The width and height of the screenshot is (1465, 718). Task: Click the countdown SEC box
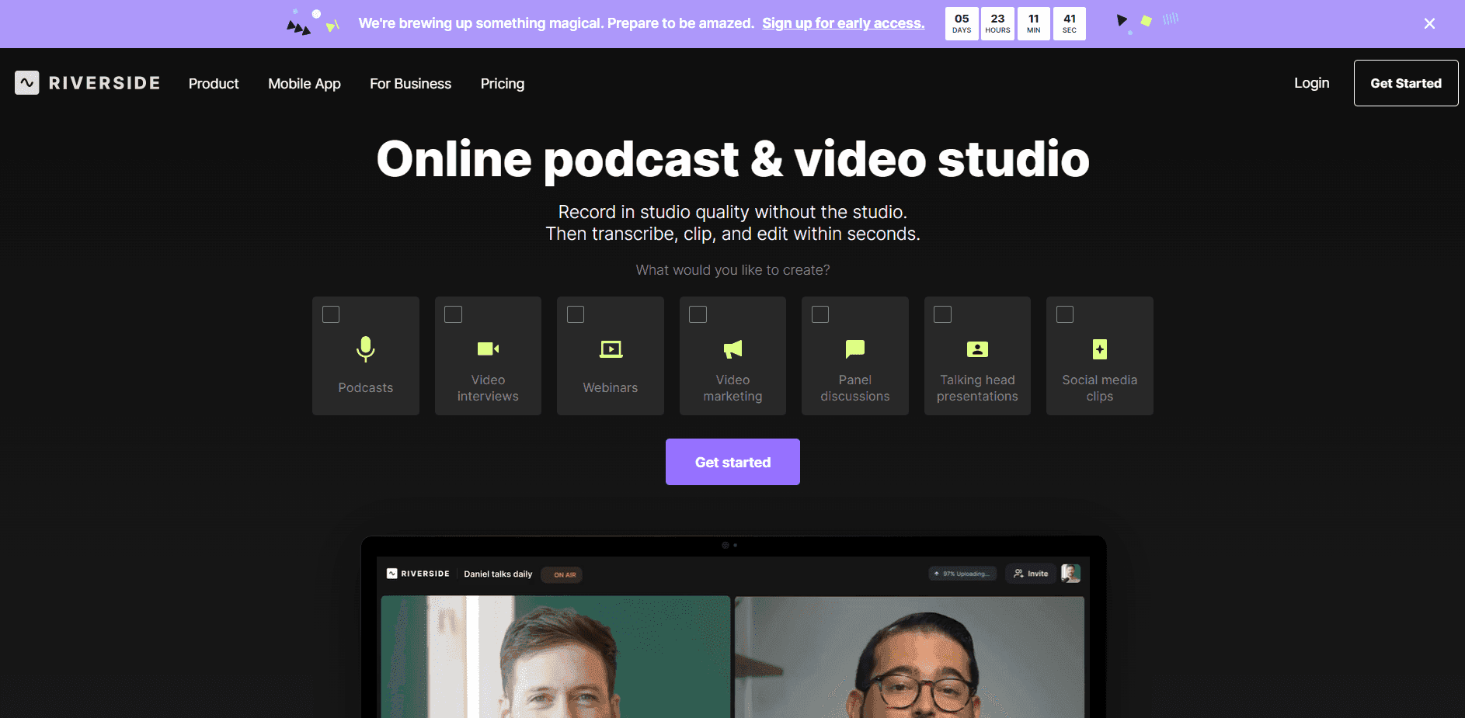click(1070, 23)
